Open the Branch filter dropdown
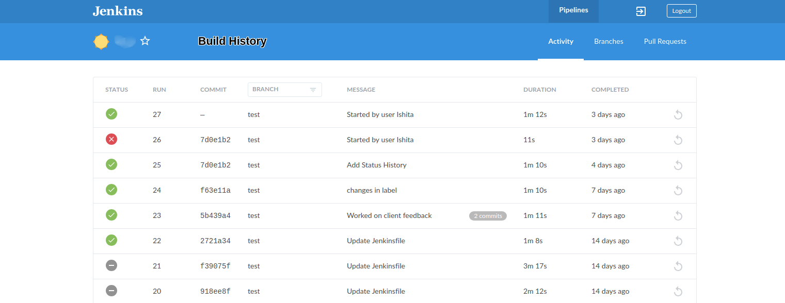The width and height of the screenshot is (785, 303). coord(285,90)
